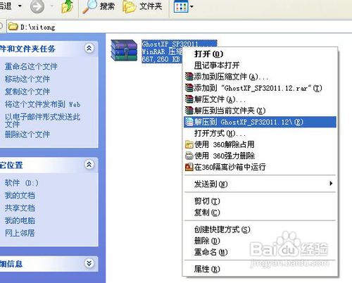Open the 发送到(N) submenu
The image size is (352, 283).
(x=260, y=184)
